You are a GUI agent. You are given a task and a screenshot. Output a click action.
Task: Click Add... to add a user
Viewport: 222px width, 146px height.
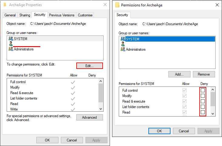click(179, 74)
